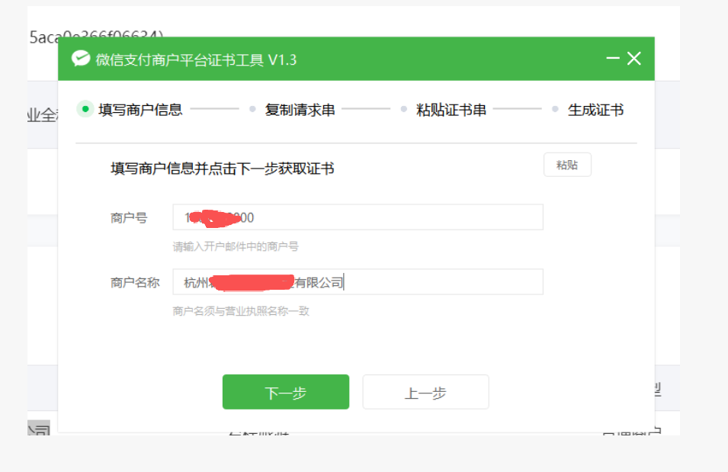Open the 生成证书 step label
728x472 pixels.
tap(595, 110)
